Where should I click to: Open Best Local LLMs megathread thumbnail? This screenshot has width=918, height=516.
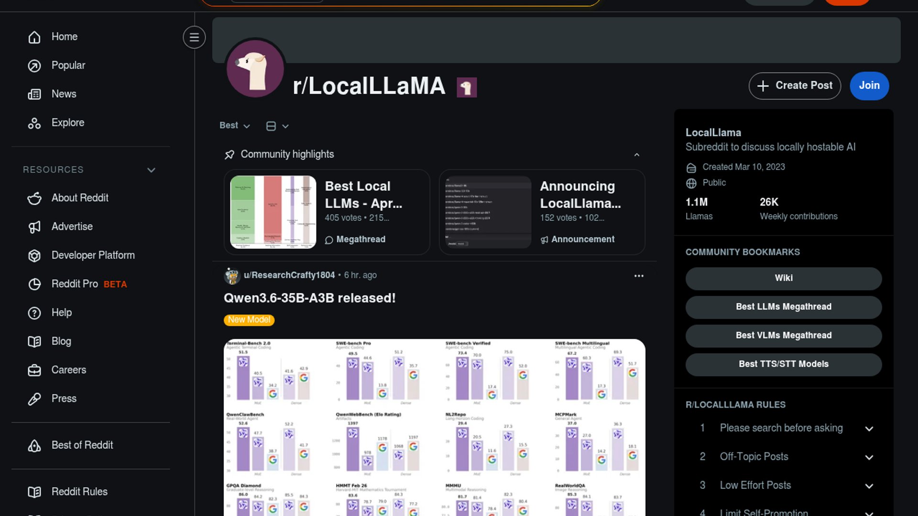(x=273, y=212)
